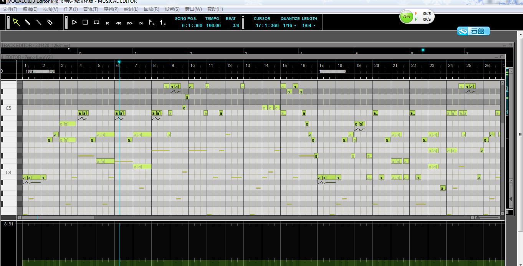
Task: Open the 视图(V) menu
Action: coord(50,9)
